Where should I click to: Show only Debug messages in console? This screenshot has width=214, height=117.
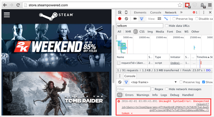[175, 95]
